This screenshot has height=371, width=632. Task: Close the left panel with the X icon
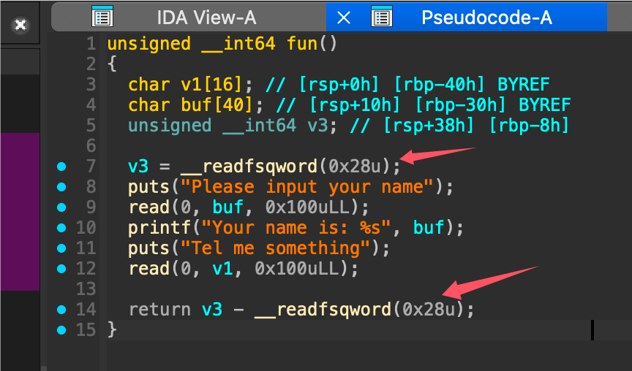20,24
